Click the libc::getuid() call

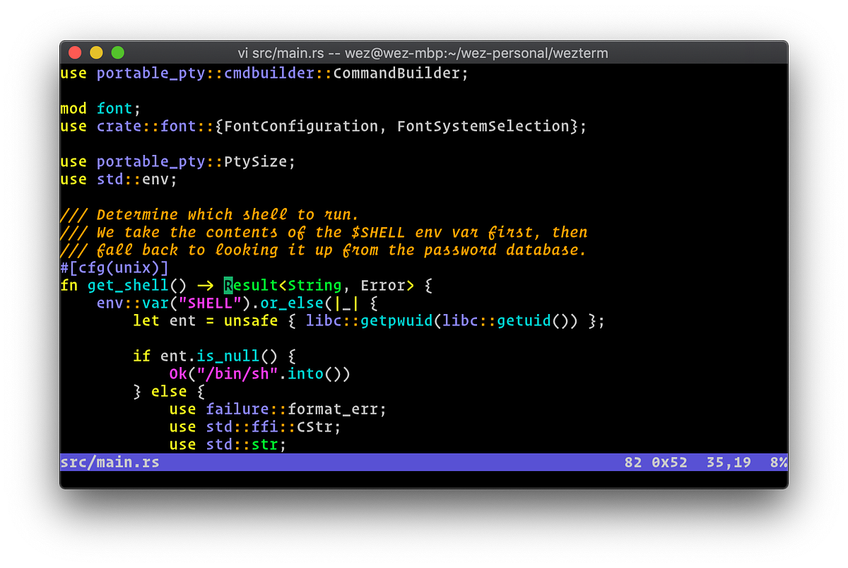coord(509,320)
